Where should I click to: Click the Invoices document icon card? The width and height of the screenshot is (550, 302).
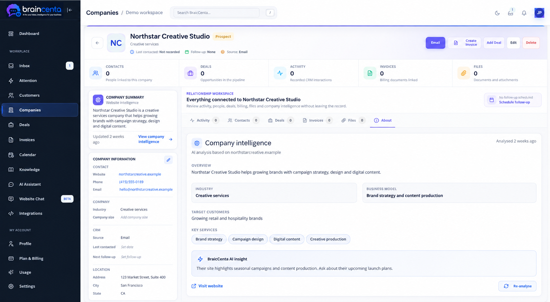pos(370,73)
